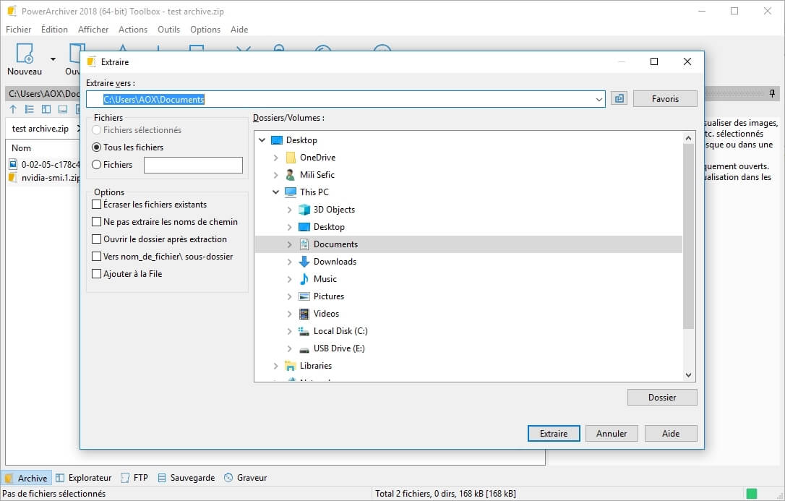Enable Écraser les fichiers existants checkbox

pyautogui.click(x=97, y=205)
